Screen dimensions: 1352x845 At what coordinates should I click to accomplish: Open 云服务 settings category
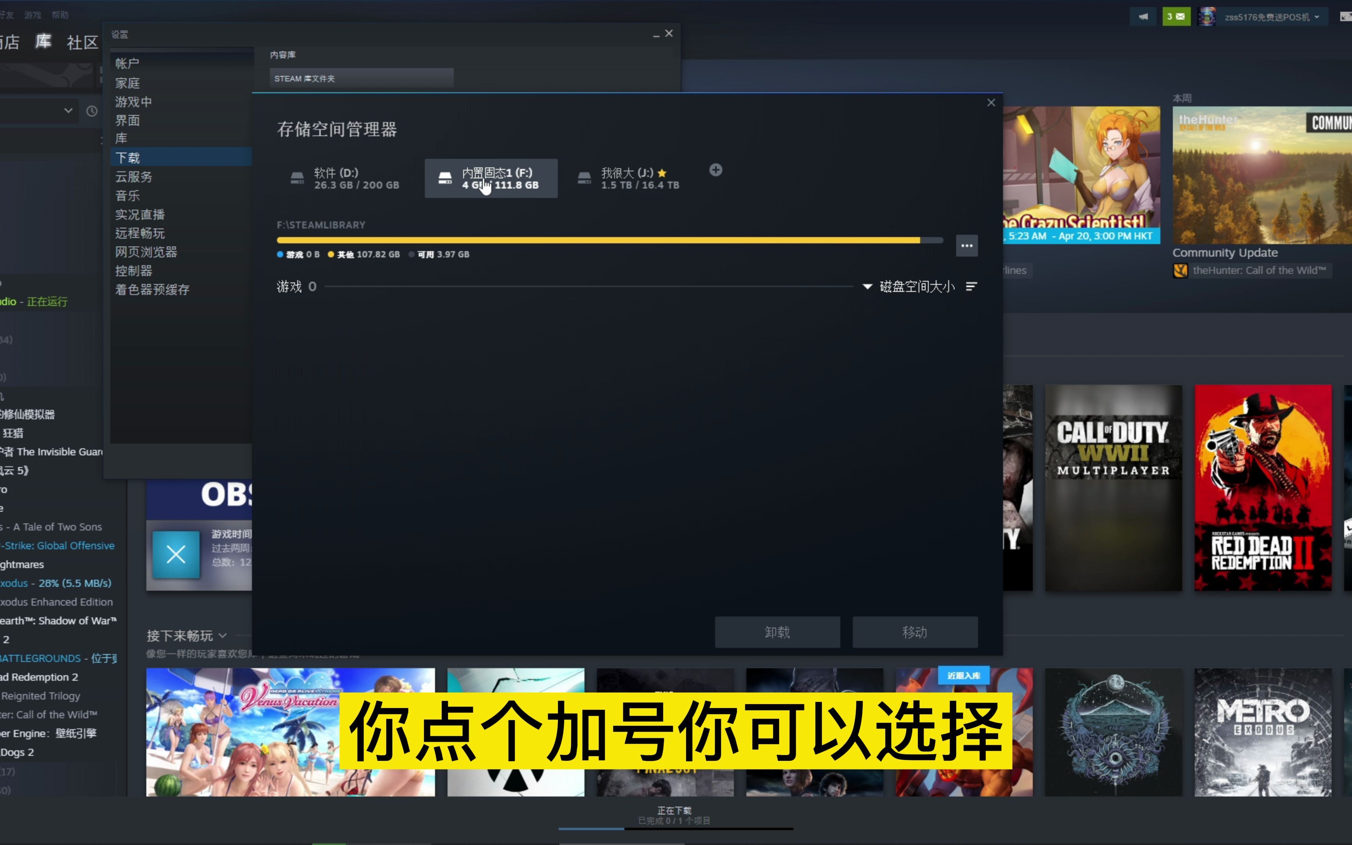[182, 176]
